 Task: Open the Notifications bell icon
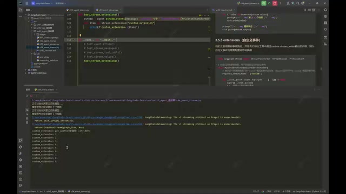point(325,10)
